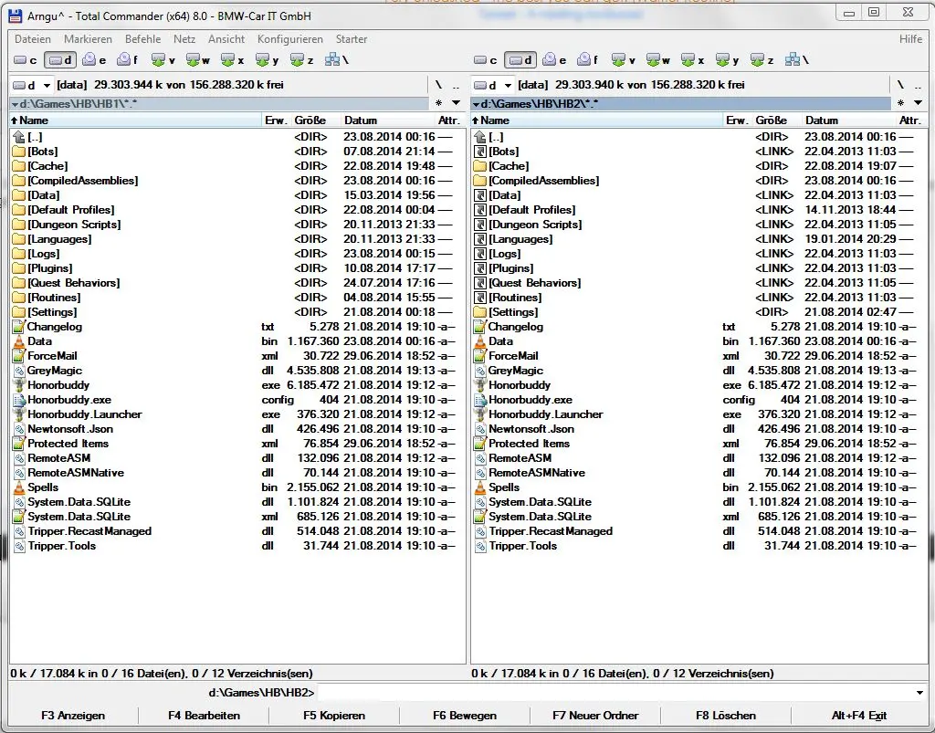Open left panel directory history dropdown arrow

457,103
